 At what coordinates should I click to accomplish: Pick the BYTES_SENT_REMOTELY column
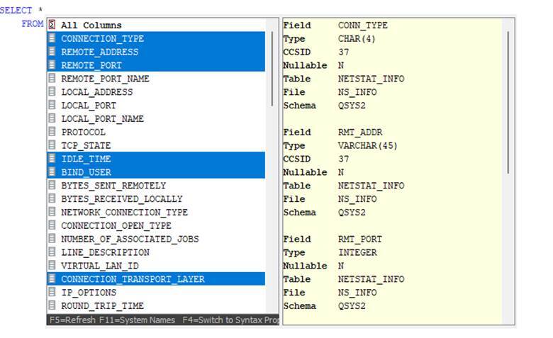tap(113, 186)
